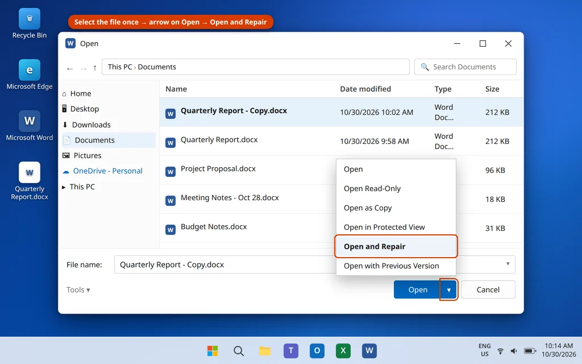Image resolution: width=582 pixels, height=364 pixels.
Task: Click the 10/30/2026 9:58 AM date cell
Action: 375,141
